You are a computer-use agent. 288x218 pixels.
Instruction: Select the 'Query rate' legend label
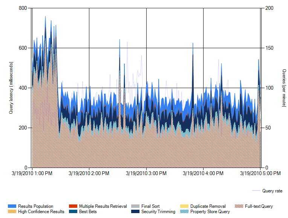273,191
